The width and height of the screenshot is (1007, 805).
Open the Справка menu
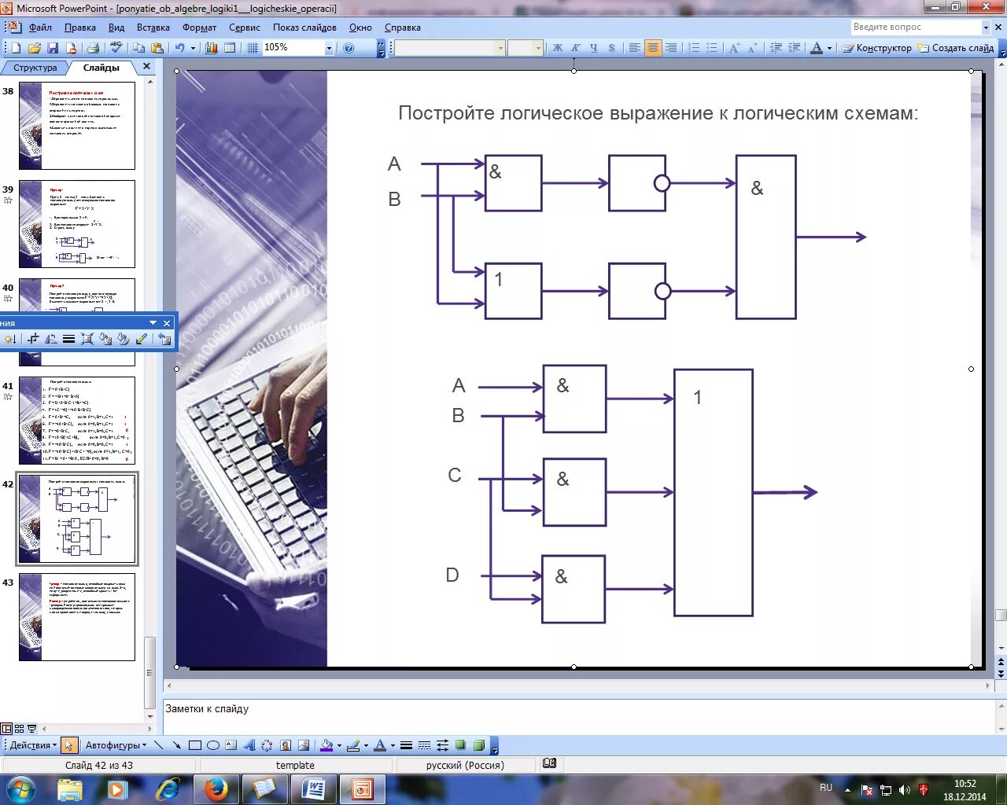tap(403, 28)
